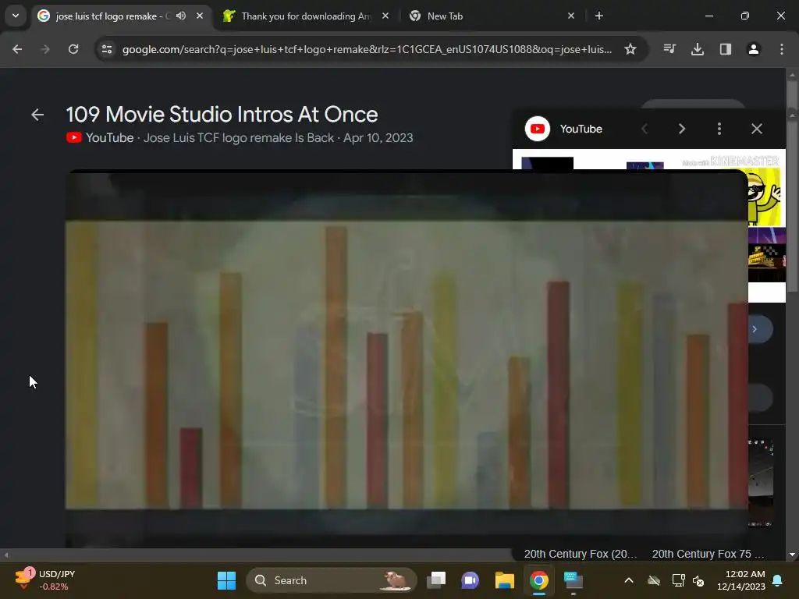This screenshot has height=599, width=799.
Task: Open 20th Century Fox 75 ... result
Action: pos(708,554)
